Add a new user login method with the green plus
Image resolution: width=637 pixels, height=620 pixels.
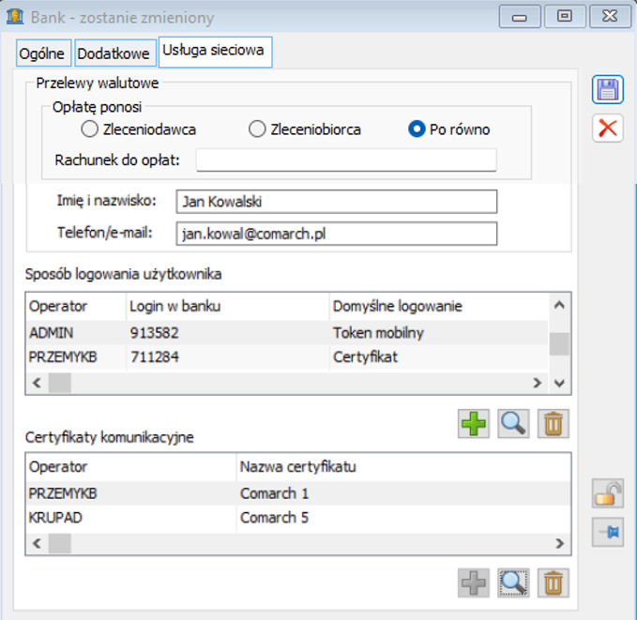pos(473,424)
